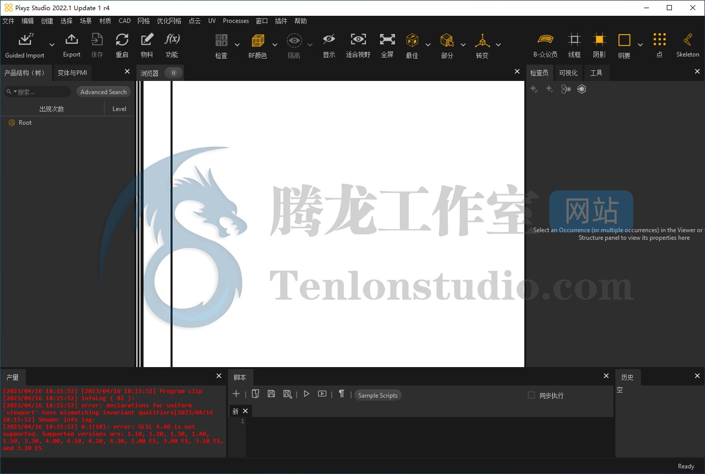Click the 转变 transform gizmo icon
The width and height of the screenshot is (705, 474).
(x=483, y=40)
